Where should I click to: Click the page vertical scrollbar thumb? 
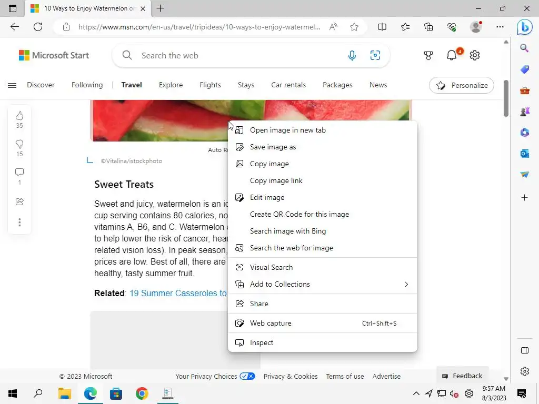(506, 98)
